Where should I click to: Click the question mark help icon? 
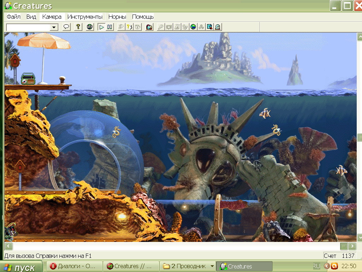tap(78, 27)
